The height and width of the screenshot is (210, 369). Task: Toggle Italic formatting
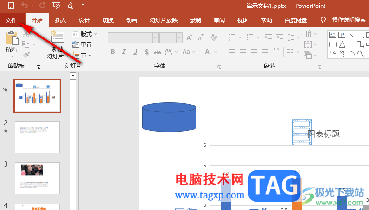pos(124,52)
